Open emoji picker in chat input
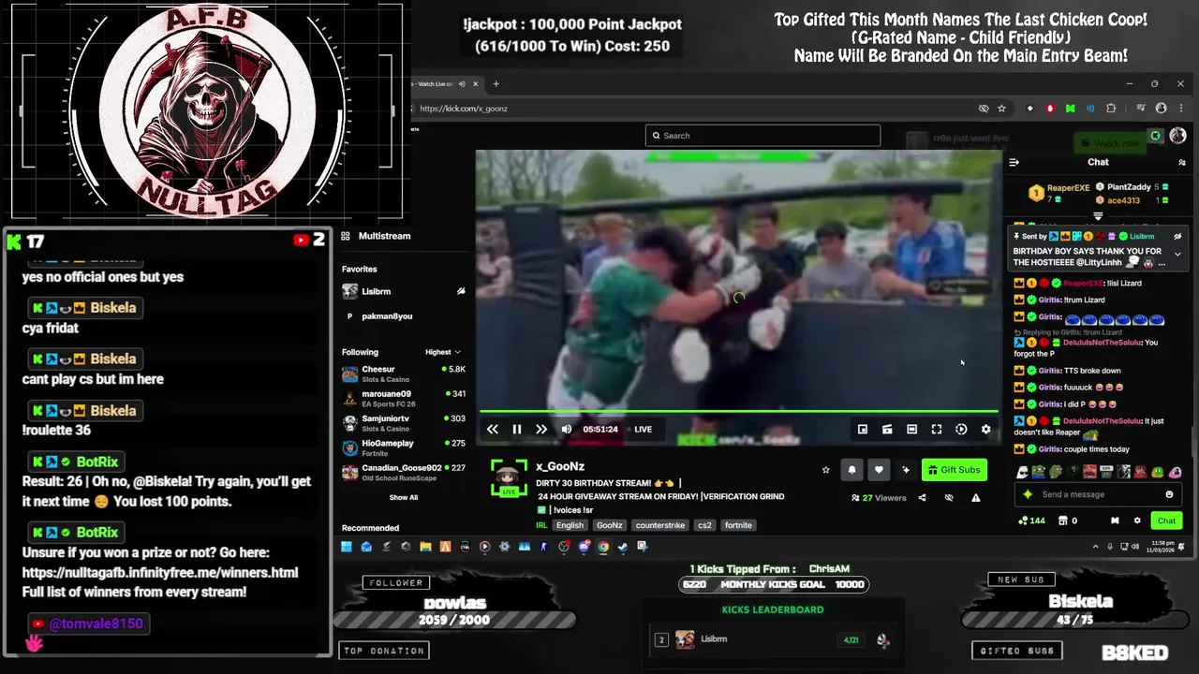 pyautogui.click(x=1169, y=494)
